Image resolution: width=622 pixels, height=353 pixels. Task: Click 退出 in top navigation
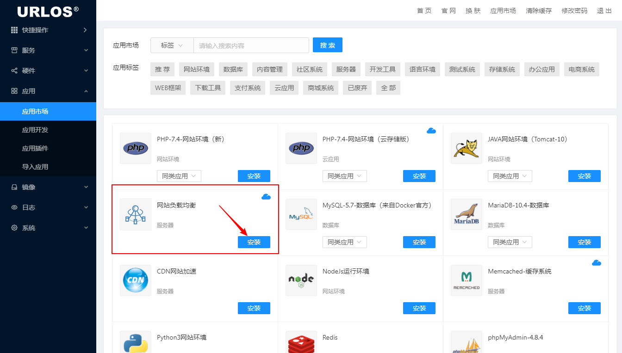pos(604,11)
